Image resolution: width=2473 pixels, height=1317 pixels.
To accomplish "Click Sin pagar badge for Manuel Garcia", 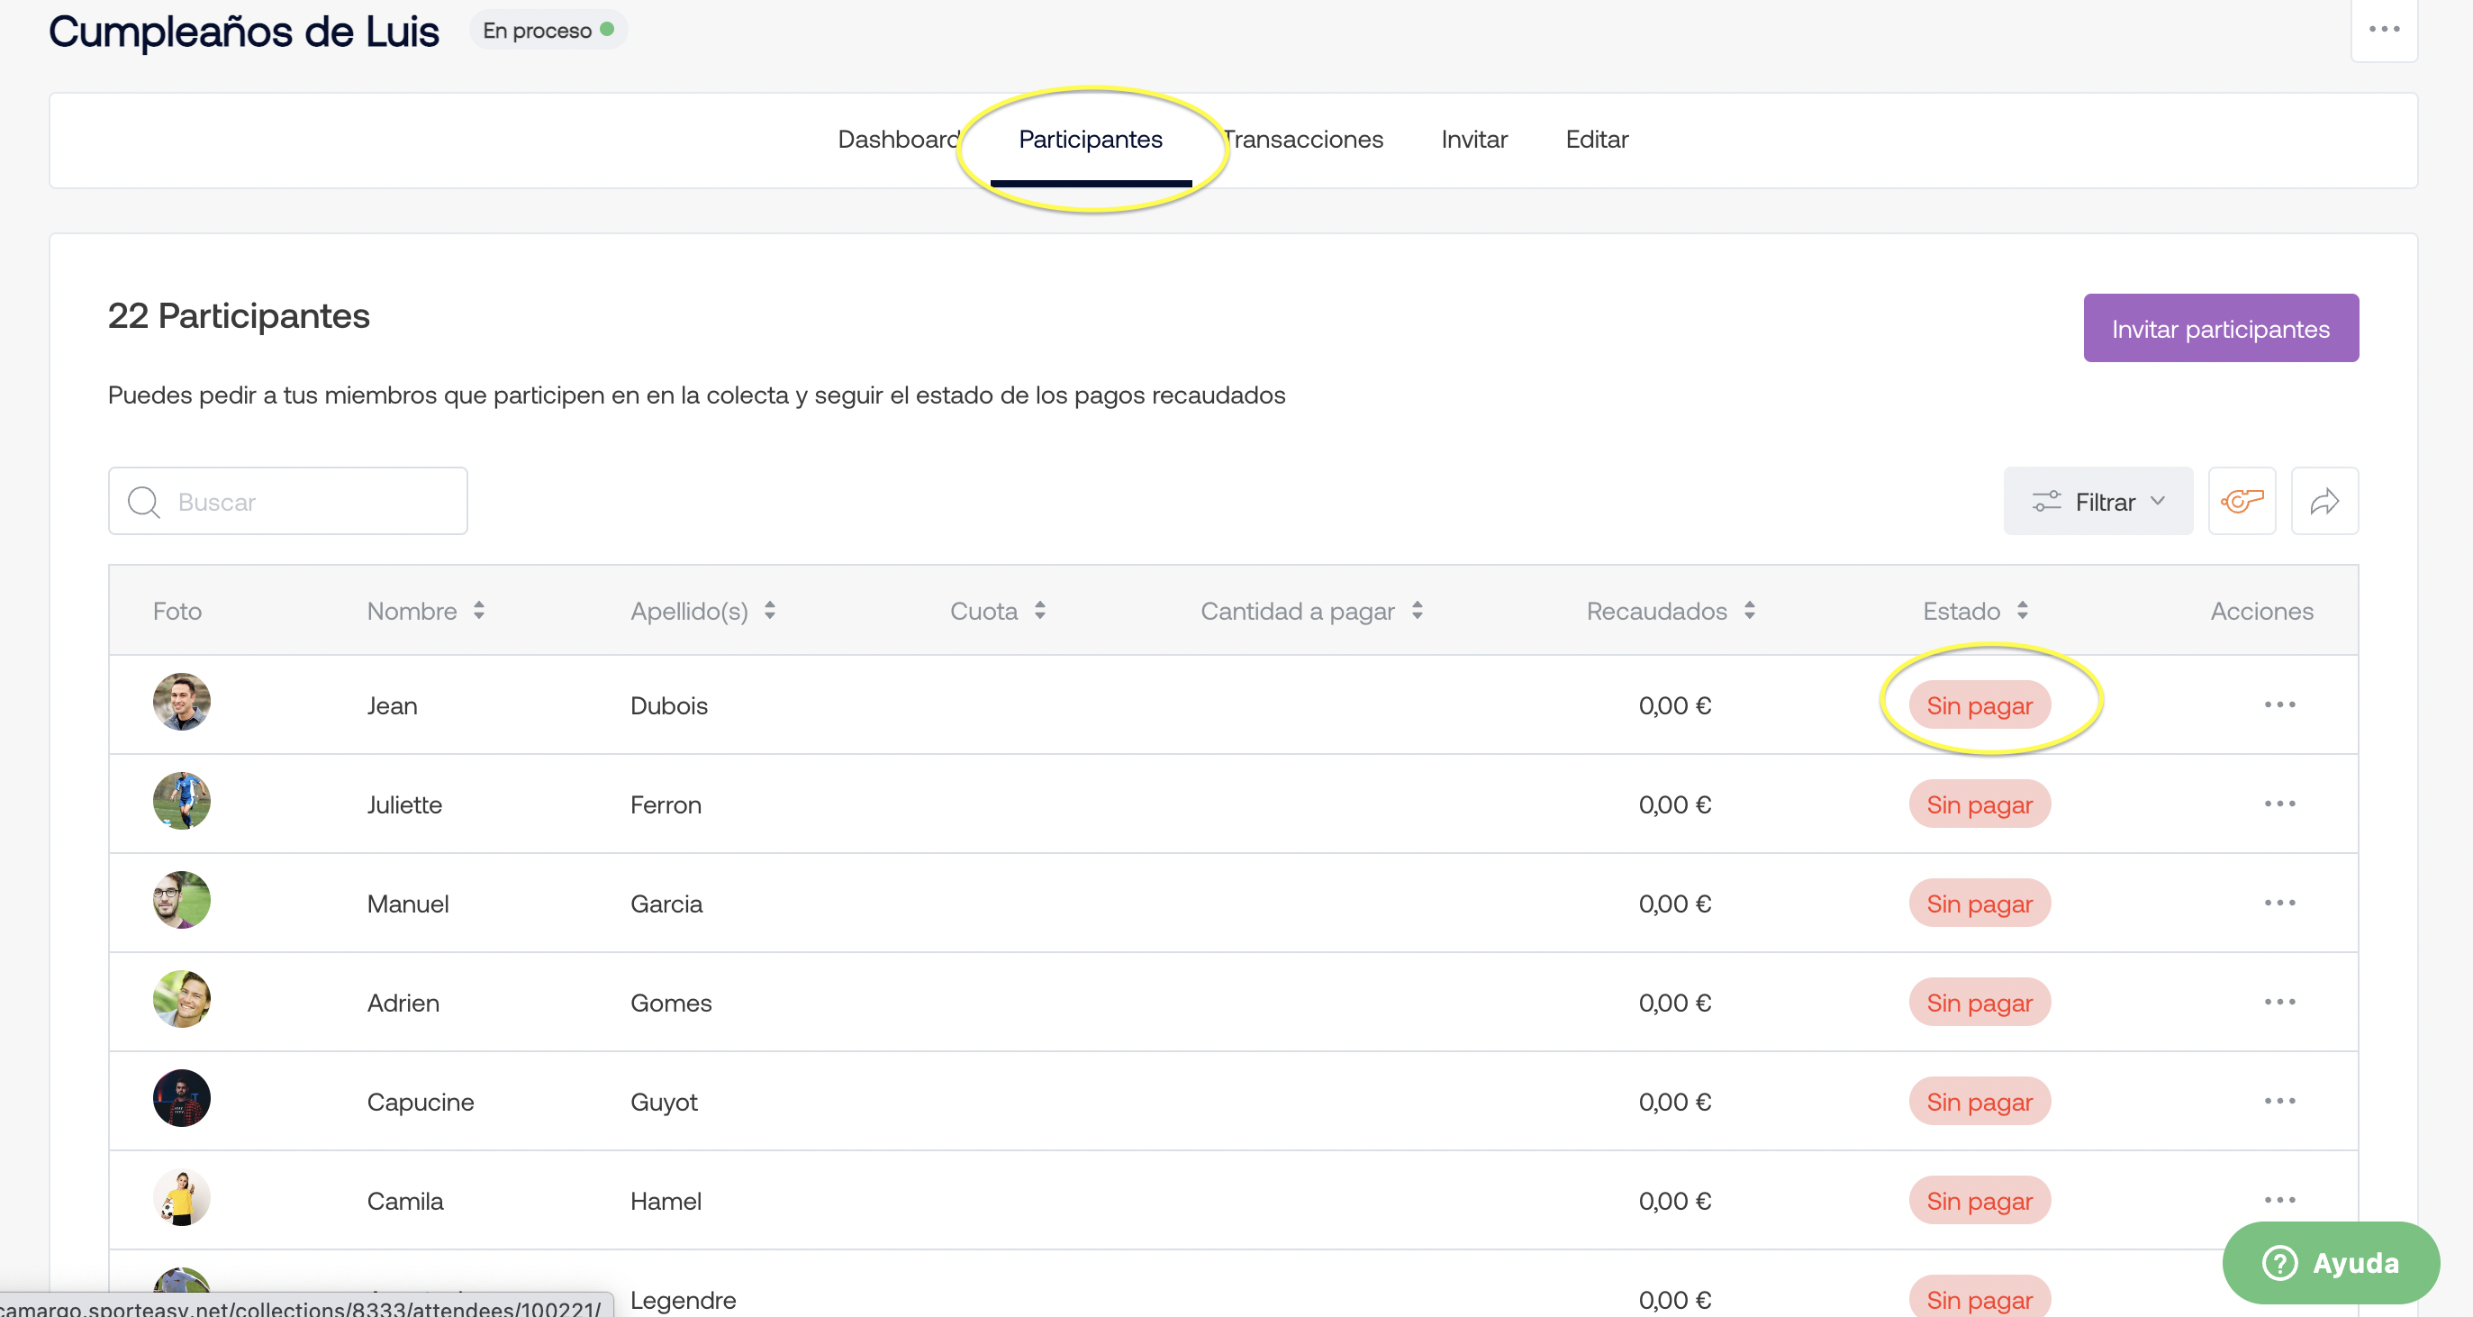I will (1979, 903).
